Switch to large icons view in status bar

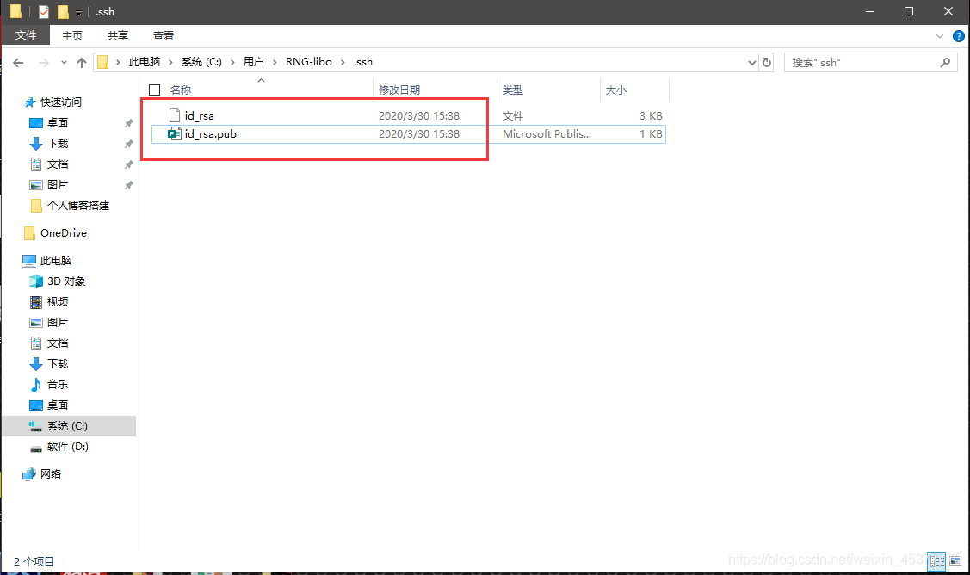pos(955,560)
